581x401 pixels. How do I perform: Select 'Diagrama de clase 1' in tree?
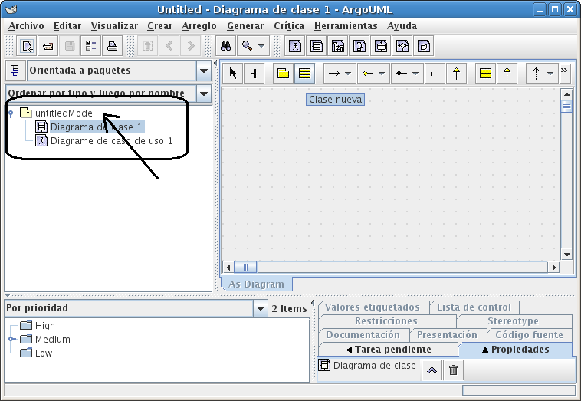click(97, 127)
